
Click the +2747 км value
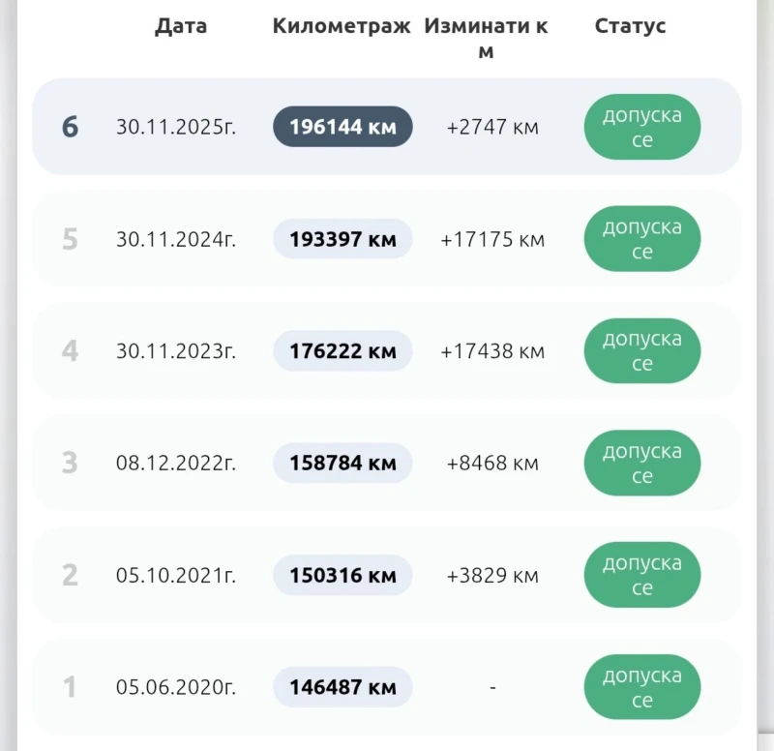pyautogui.click(x=492, y=126)
